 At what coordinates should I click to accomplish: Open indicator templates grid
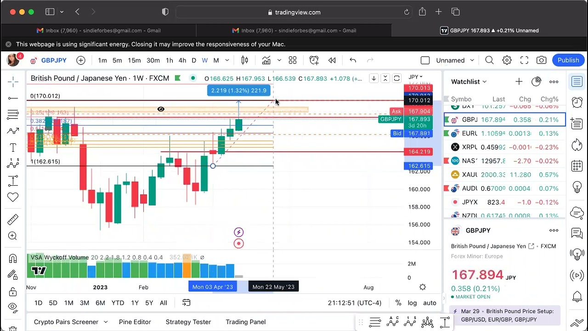pos(293,60)
